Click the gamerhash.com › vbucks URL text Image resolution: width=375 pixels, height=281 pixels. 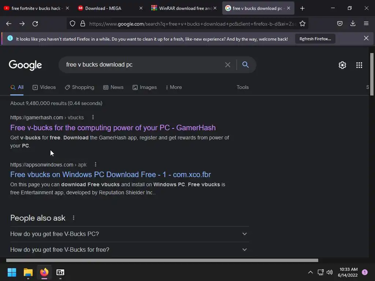(x=47, y=117)
